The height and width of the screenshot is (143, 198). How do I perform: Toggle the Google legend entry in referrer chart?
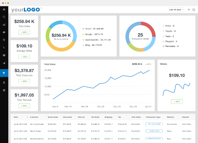(93, 34)
